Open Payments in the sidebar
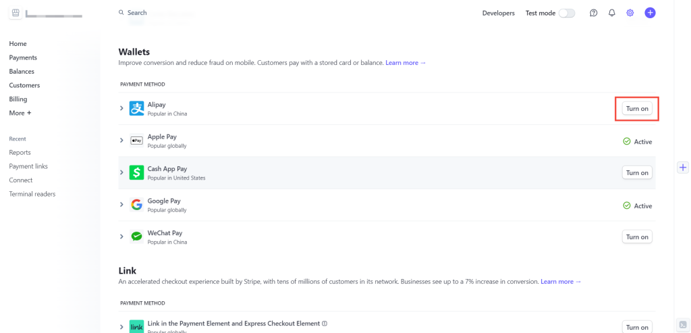The height and width of the screenshot is (333, 691). coord(23,57)
